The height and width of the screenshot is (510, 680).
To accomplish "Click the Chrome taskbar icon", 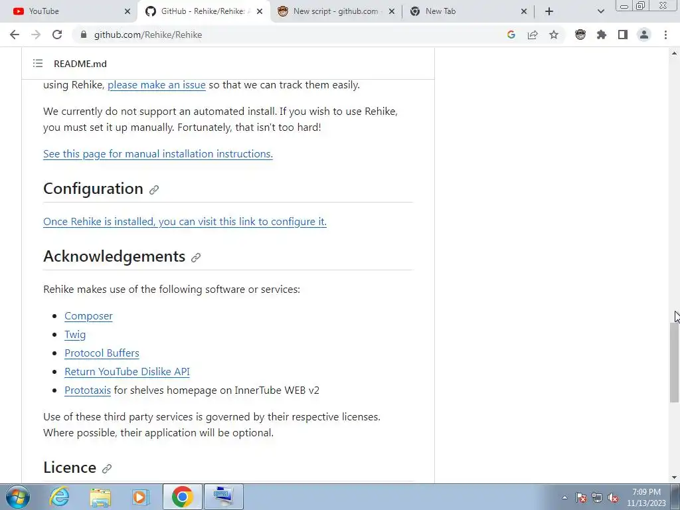I will tap(182, 497).
